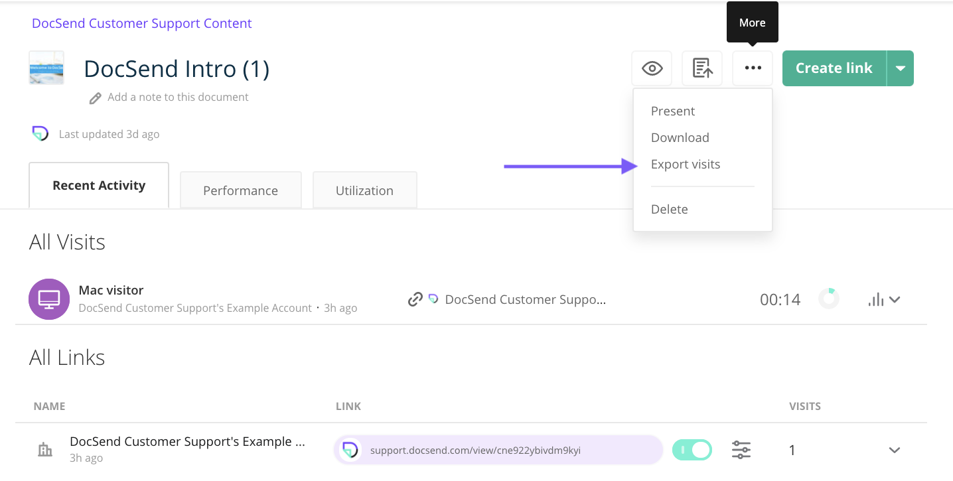
Task: Switch to Performance tab
Action: pyautogui.click(x=241, y=190)
